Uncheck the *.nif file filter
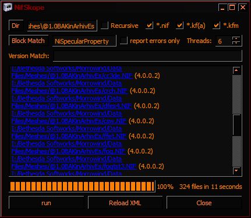This screenshot has width=251, height=218. [149, 26]
